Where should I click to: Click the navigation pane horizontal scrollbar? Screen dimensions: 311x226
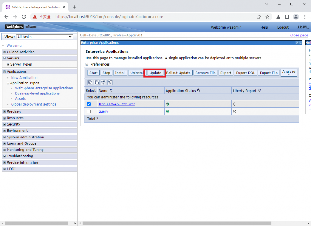point(36,224)
